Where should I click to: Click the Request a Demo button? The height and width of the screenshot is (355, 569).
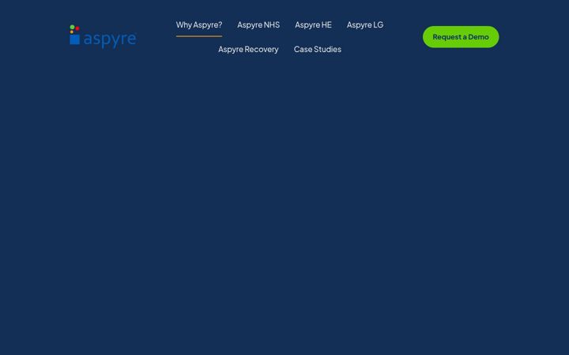(461, 37)
